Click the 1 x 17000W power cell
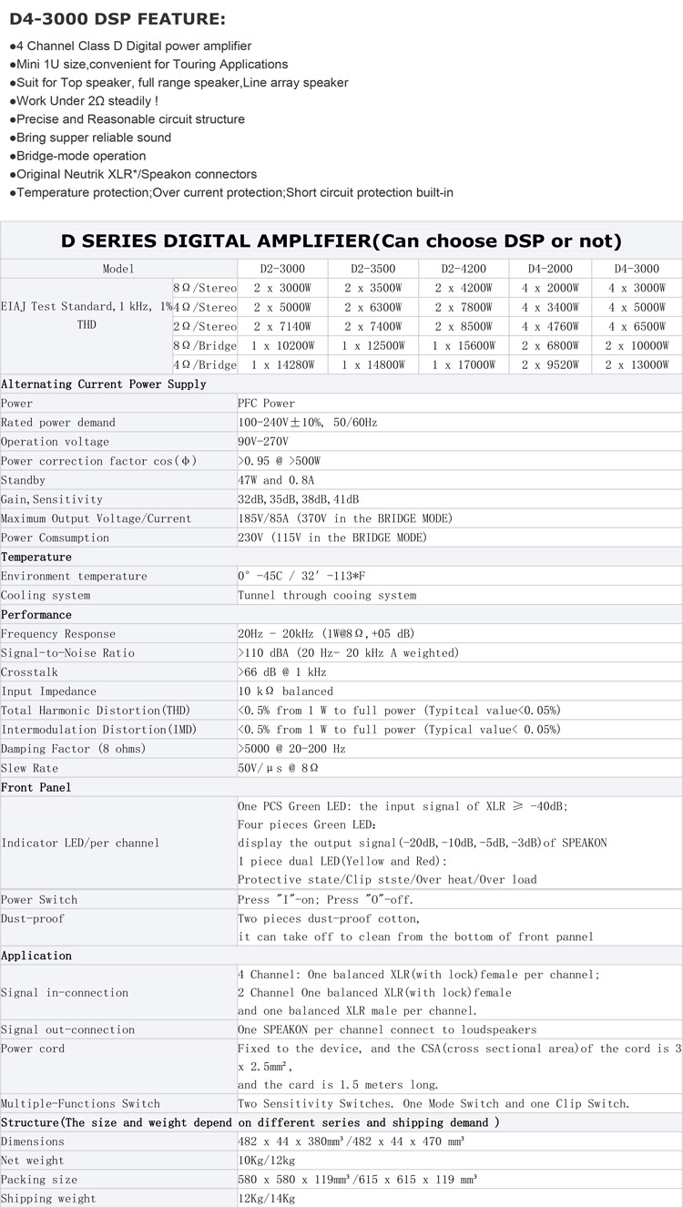Screen dimensions: 683x1208 [x=464, y=365]
